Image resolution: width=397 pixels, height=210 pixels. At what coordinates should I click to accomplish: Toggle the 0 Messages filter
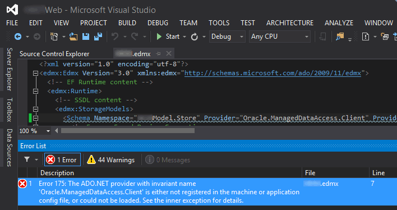point(168,160)
